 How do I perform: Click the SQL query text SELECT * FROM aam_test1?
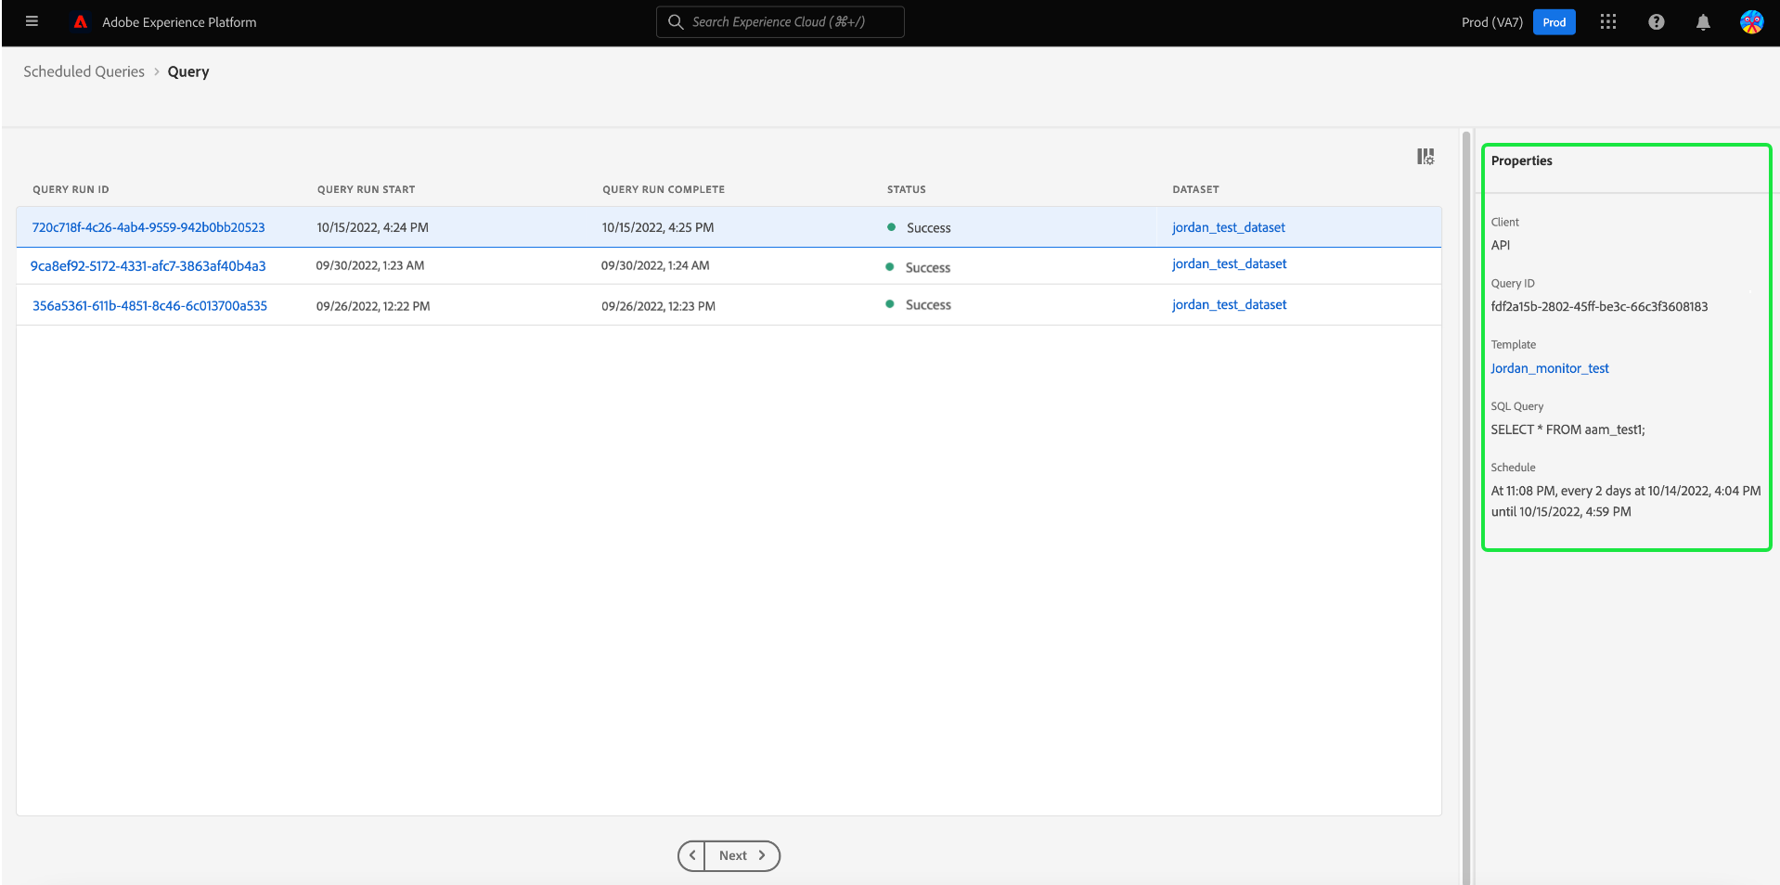coord(1567,430)
